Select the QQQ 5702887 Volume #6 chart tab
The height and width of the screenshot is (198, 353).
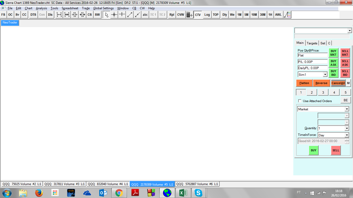[197, 184]
